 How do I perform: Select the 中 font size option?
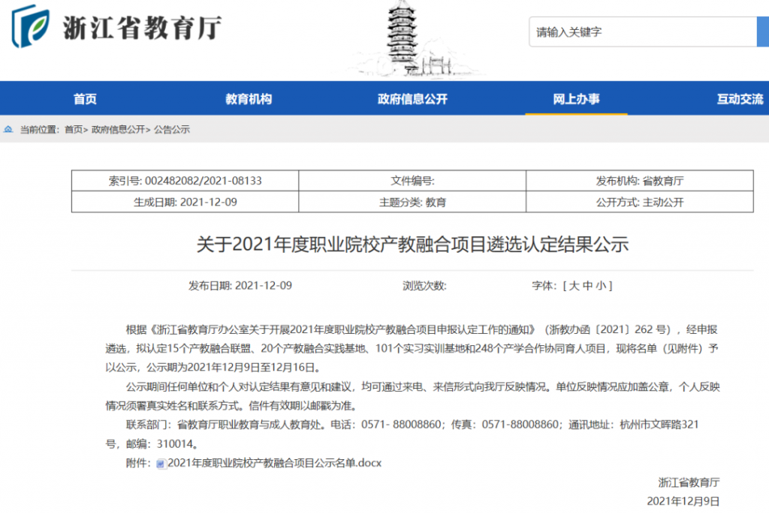(x=589, y=285)
